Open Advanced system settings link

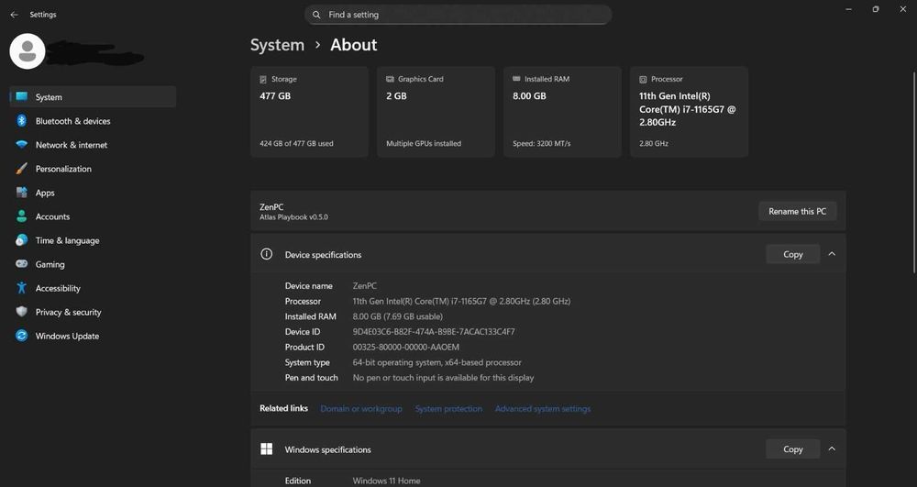[543, 409]
